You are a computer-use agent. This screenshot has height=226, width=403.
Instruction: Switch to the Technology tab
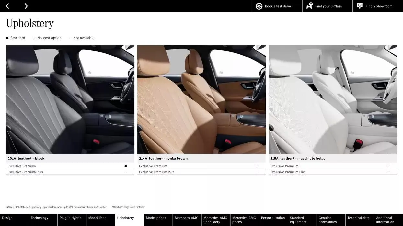point(43,220)
